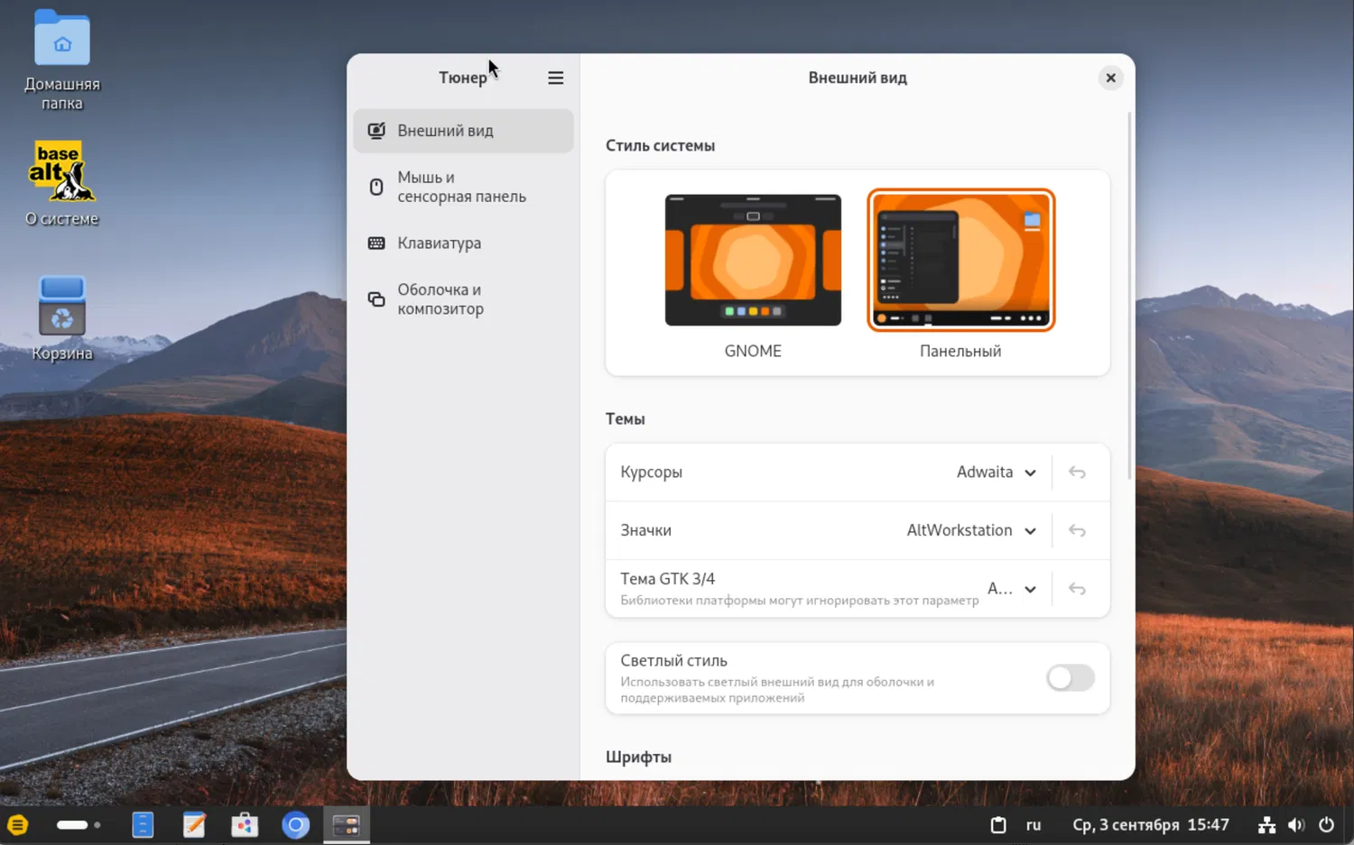Click the network icon in the system tray
Viewport: 1354px width, 845px height.
[1266, 824]
